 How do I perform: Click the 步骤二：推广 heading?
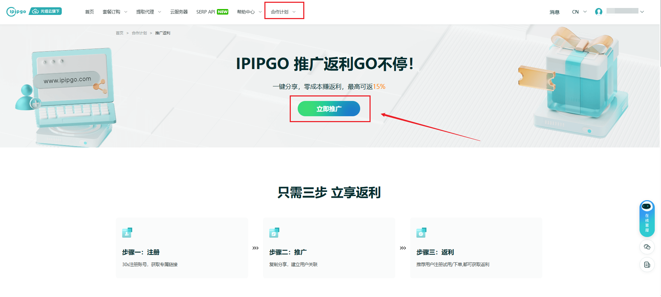coord(288,252)
